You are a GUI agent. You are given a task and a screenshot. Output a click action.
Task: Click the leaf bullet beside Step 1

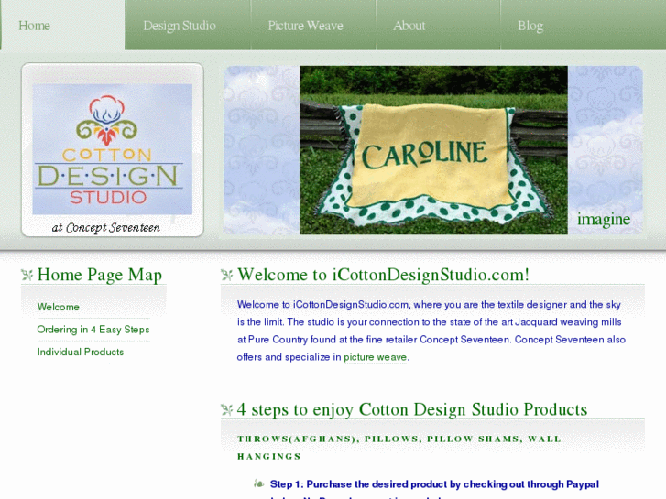click(x=258, y=483)
